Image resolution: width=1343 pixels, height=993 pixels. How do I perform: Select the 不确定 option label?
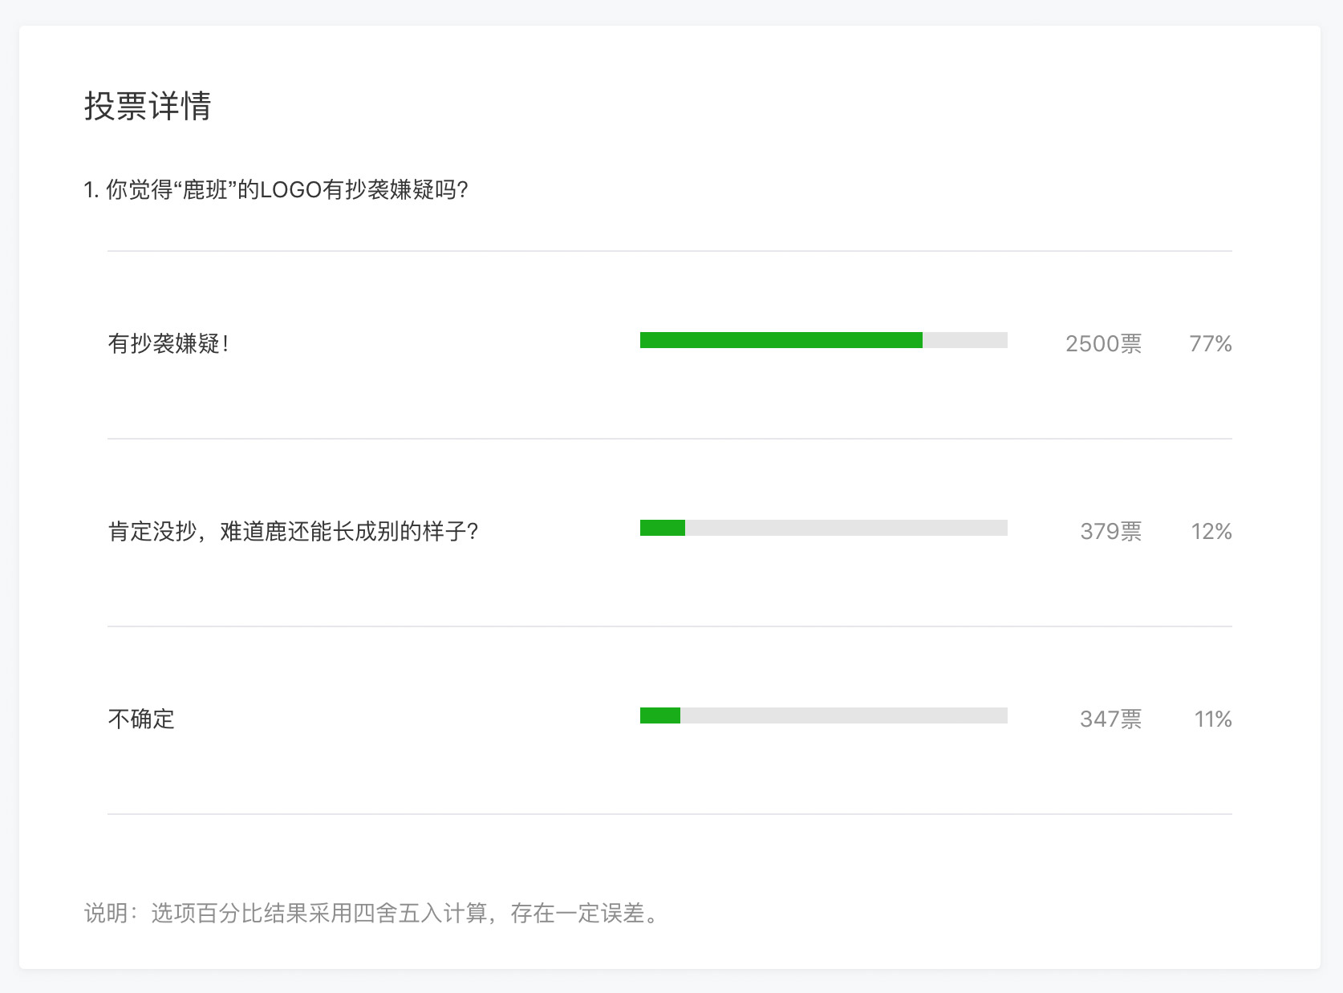click(141, 719)
